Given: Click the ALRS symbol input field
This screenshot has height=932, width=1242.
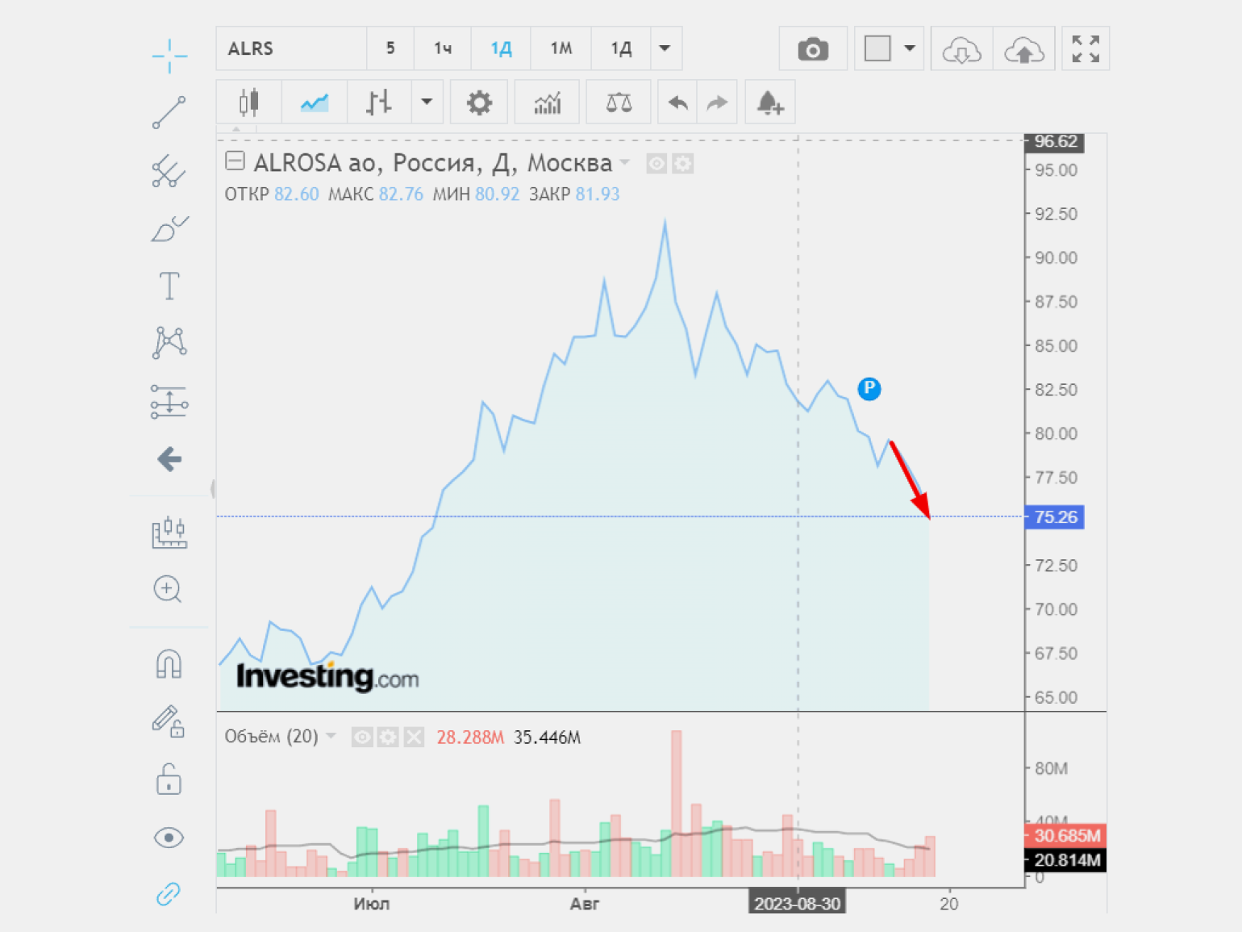Looking at the screenshot, I should pyautogui.click(x=291, y=48).
